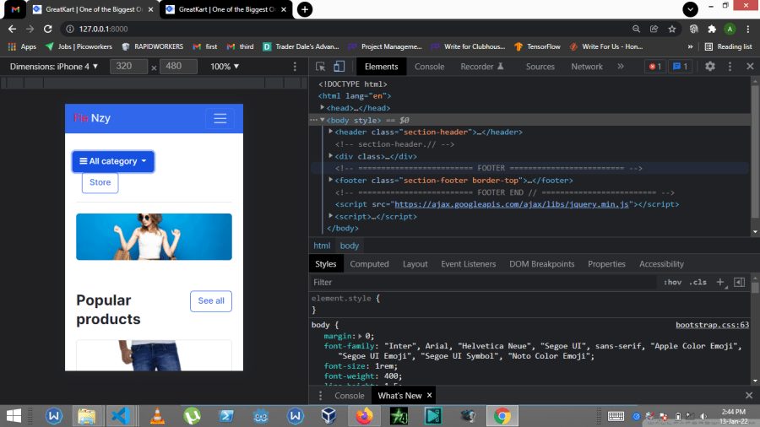760x427 pixels.
Task: Open DevTools settings gear
Action: tap(709, 67)
